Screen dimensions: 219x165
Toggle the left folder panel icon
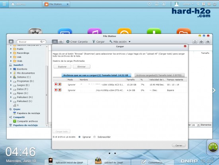tap(11, 41)
